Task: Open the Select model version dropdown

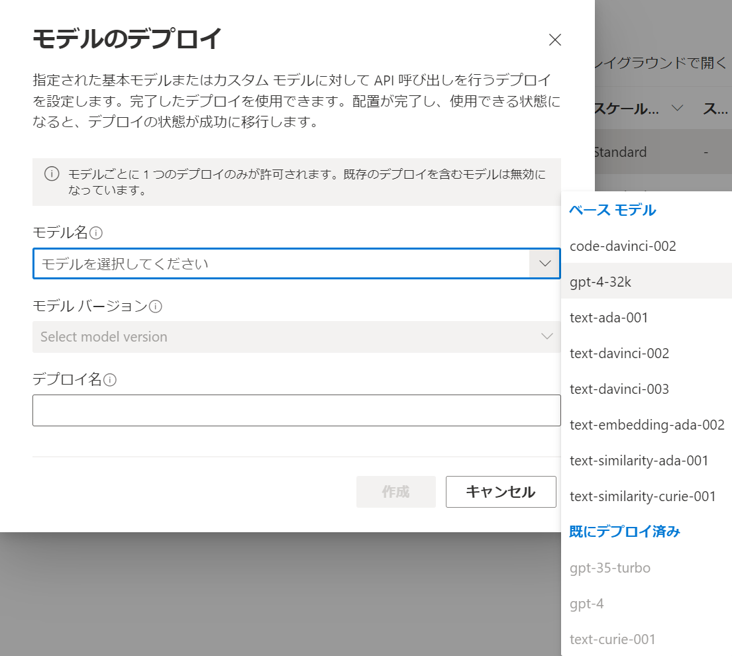Action: [x=296, y=337]
